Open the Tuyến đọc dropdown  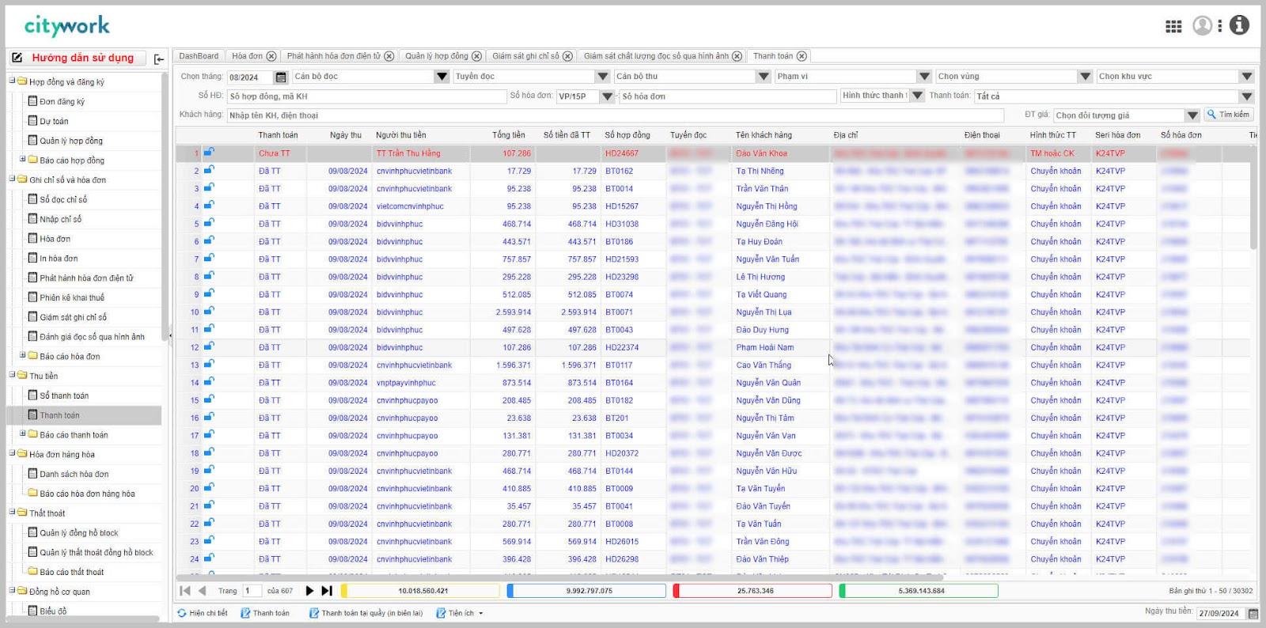[x=602, y=77]
